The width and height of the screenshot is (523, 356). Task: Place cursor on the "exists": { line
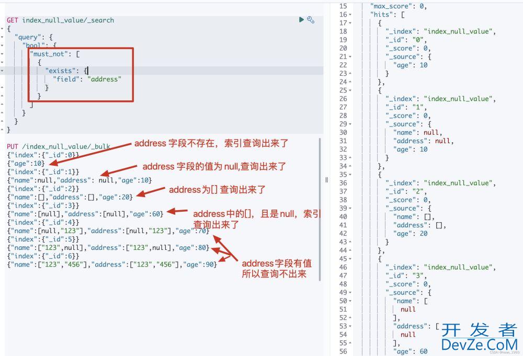point(67,71)
